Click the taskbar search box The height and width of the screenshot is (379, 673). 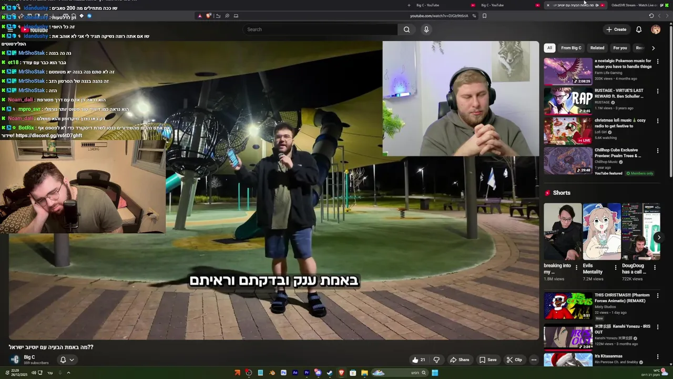click(400, 373)
